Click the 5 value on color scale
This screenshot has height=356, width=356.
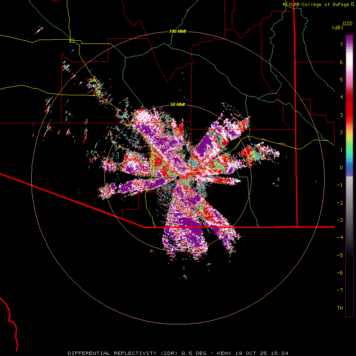341,80
